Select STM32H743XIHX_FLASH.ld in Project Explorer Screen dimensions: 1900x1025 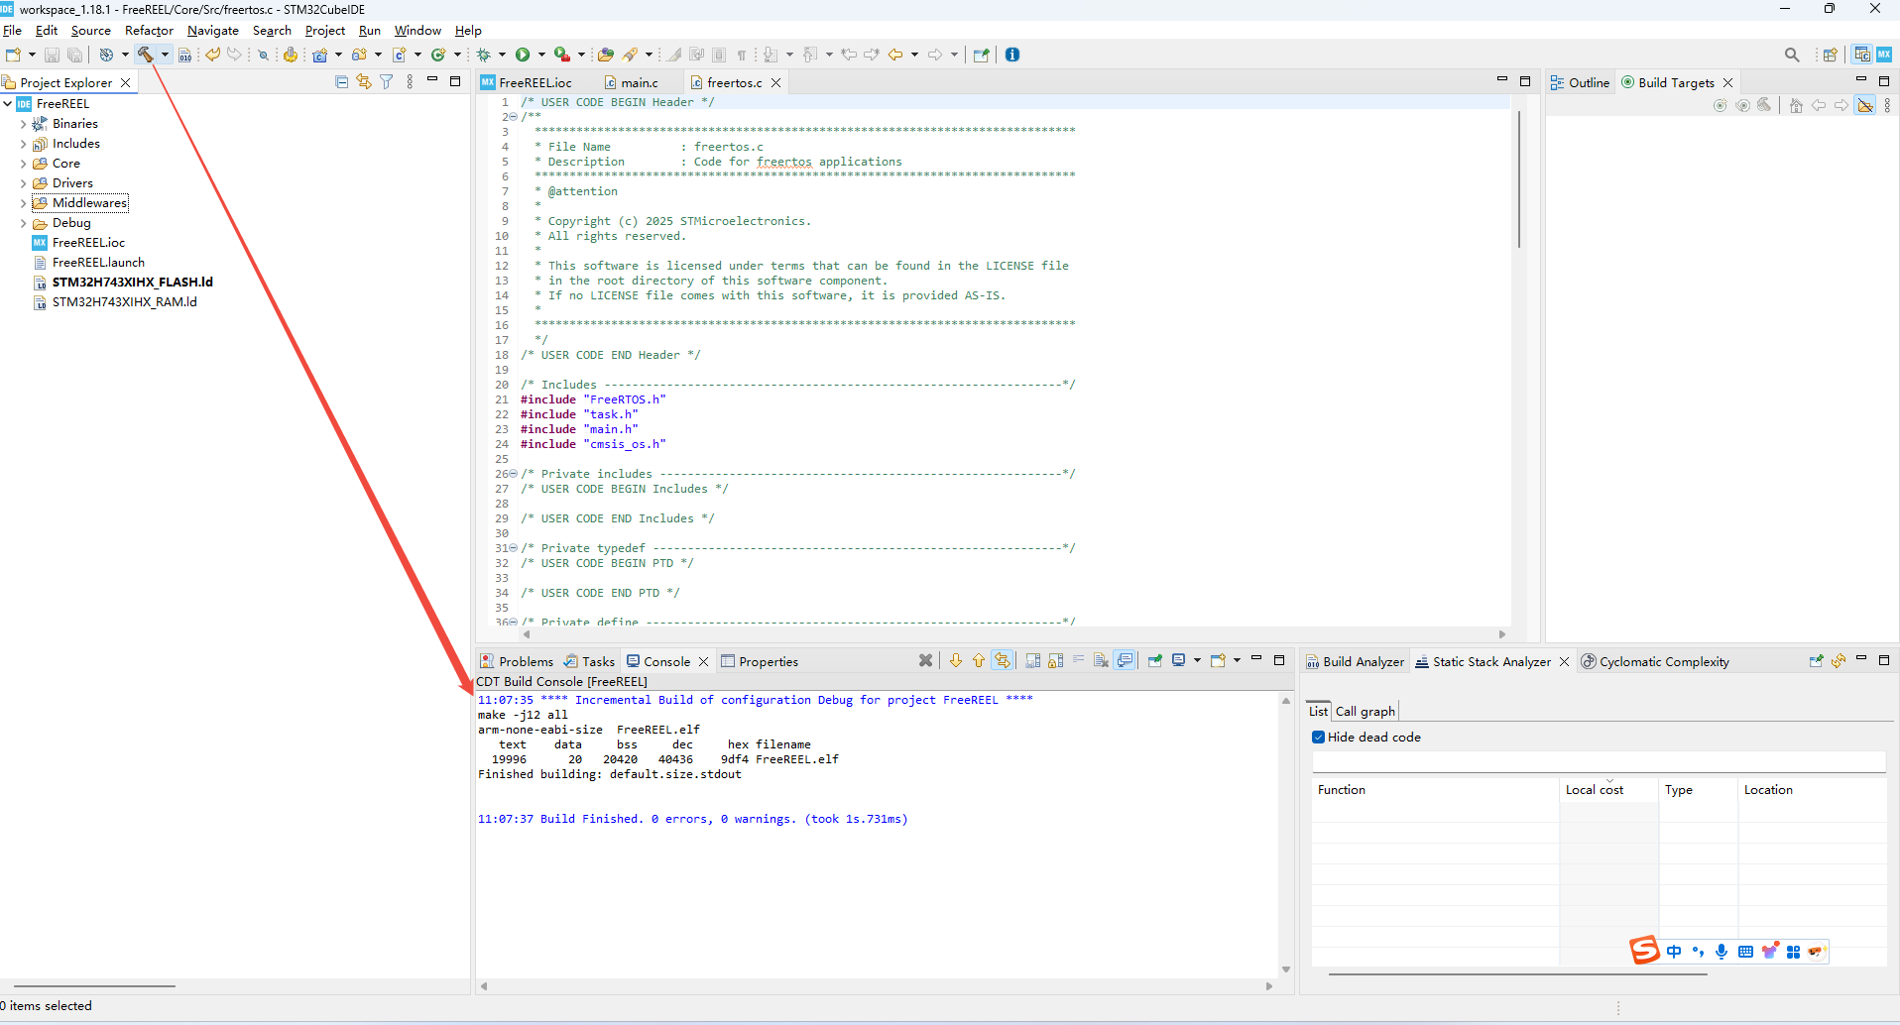(x=132, y=283)
